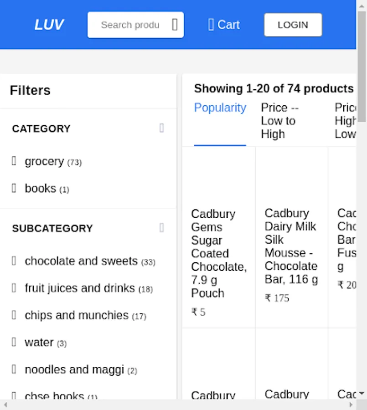Screen dimensions: 367x410
Task: Click the icon next to the CATEGORY heading
Action: 161,128
